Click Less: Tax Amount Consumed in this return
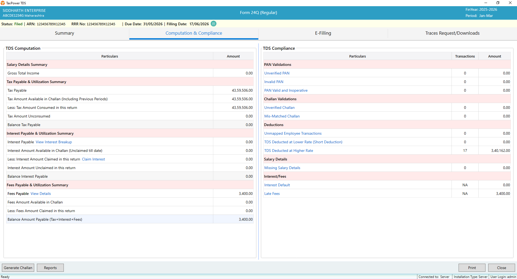Screen dimensions: 517x279 (x=42, y=108)
